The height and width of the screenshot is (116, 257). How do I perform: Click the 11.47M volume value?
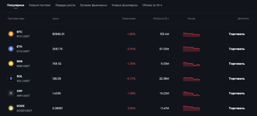click(x=164, y=108)
